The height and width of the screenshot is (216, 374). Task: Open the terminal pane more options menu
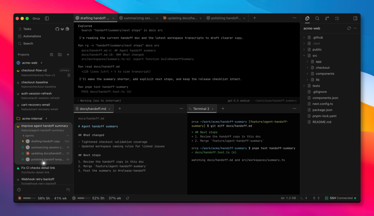tap(294, 108)
